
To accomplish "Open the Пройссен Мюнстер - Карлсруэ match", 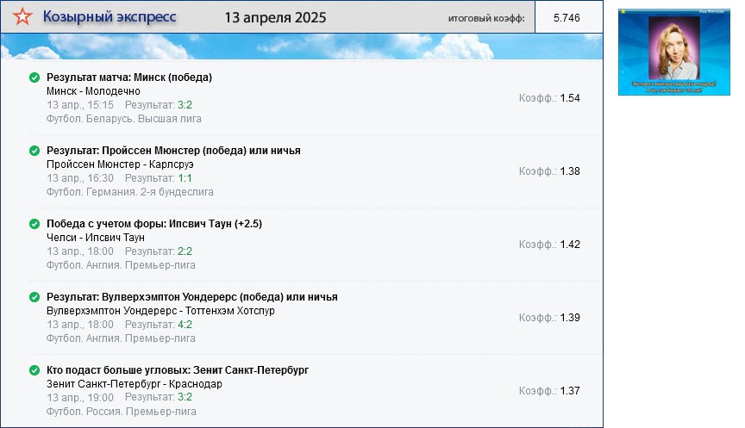I will (120, 164).
